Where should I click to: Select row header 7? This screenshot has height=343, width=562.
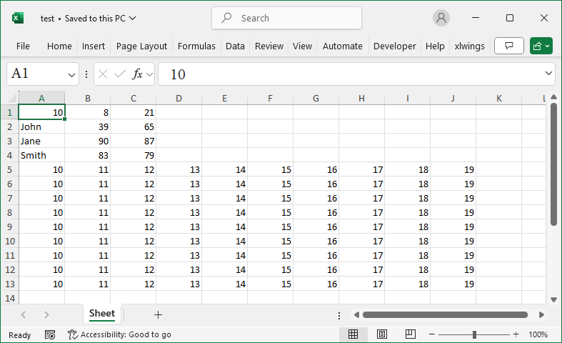pyautogui.click(x=10, y=198)
